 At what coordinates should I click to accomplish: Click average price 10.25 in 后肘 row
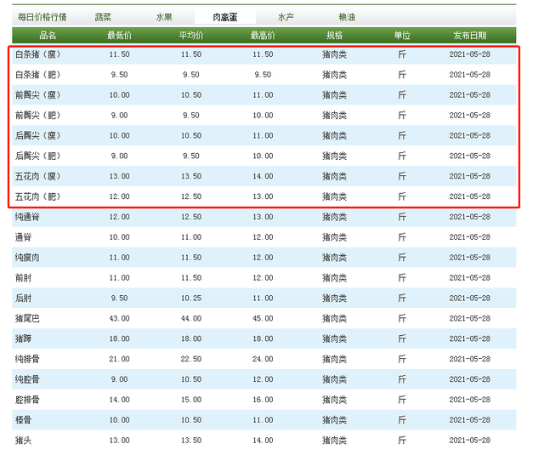(191, 299)
